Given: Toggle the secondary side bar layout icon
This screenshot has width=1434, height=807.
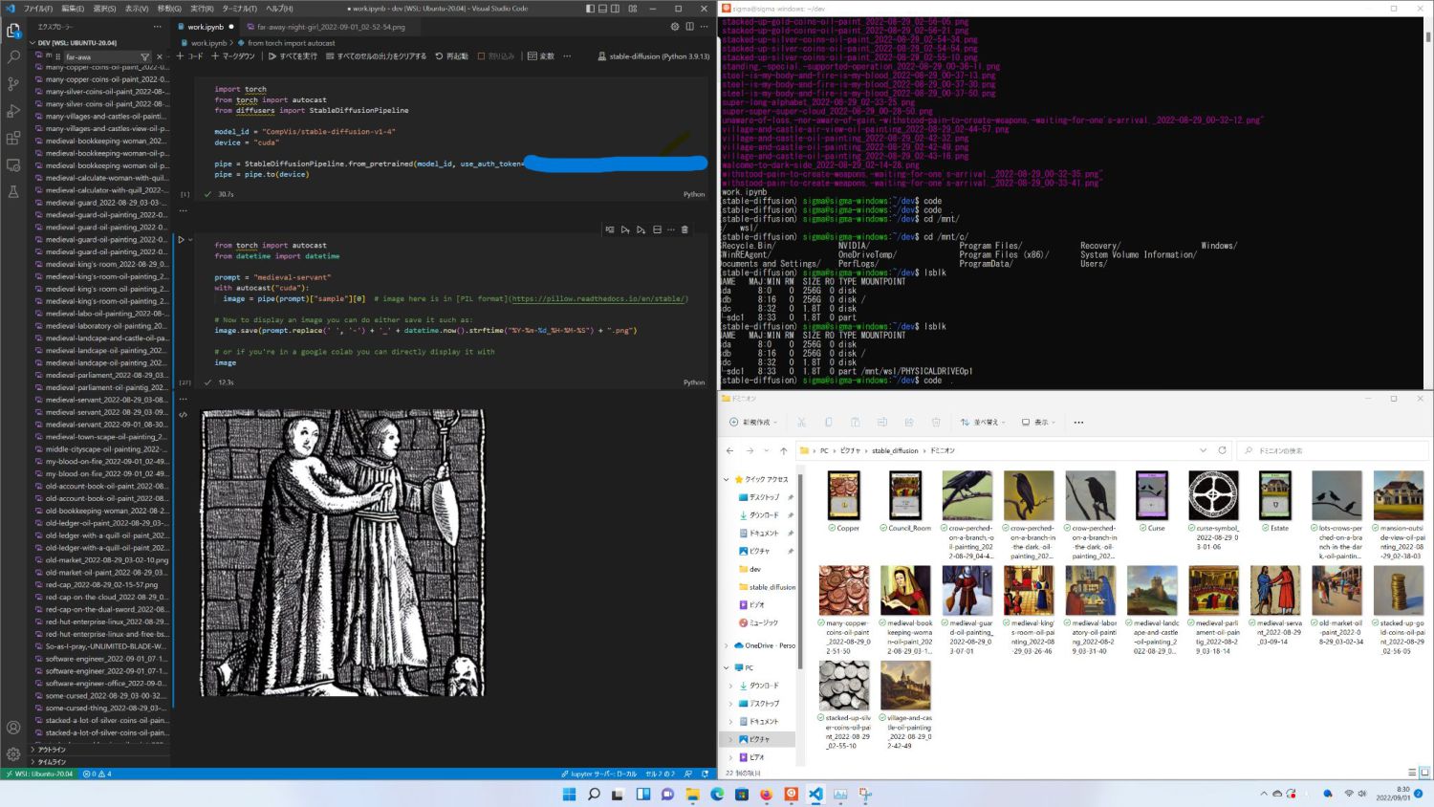Looking at the screenshot, I should pos(615,9).
